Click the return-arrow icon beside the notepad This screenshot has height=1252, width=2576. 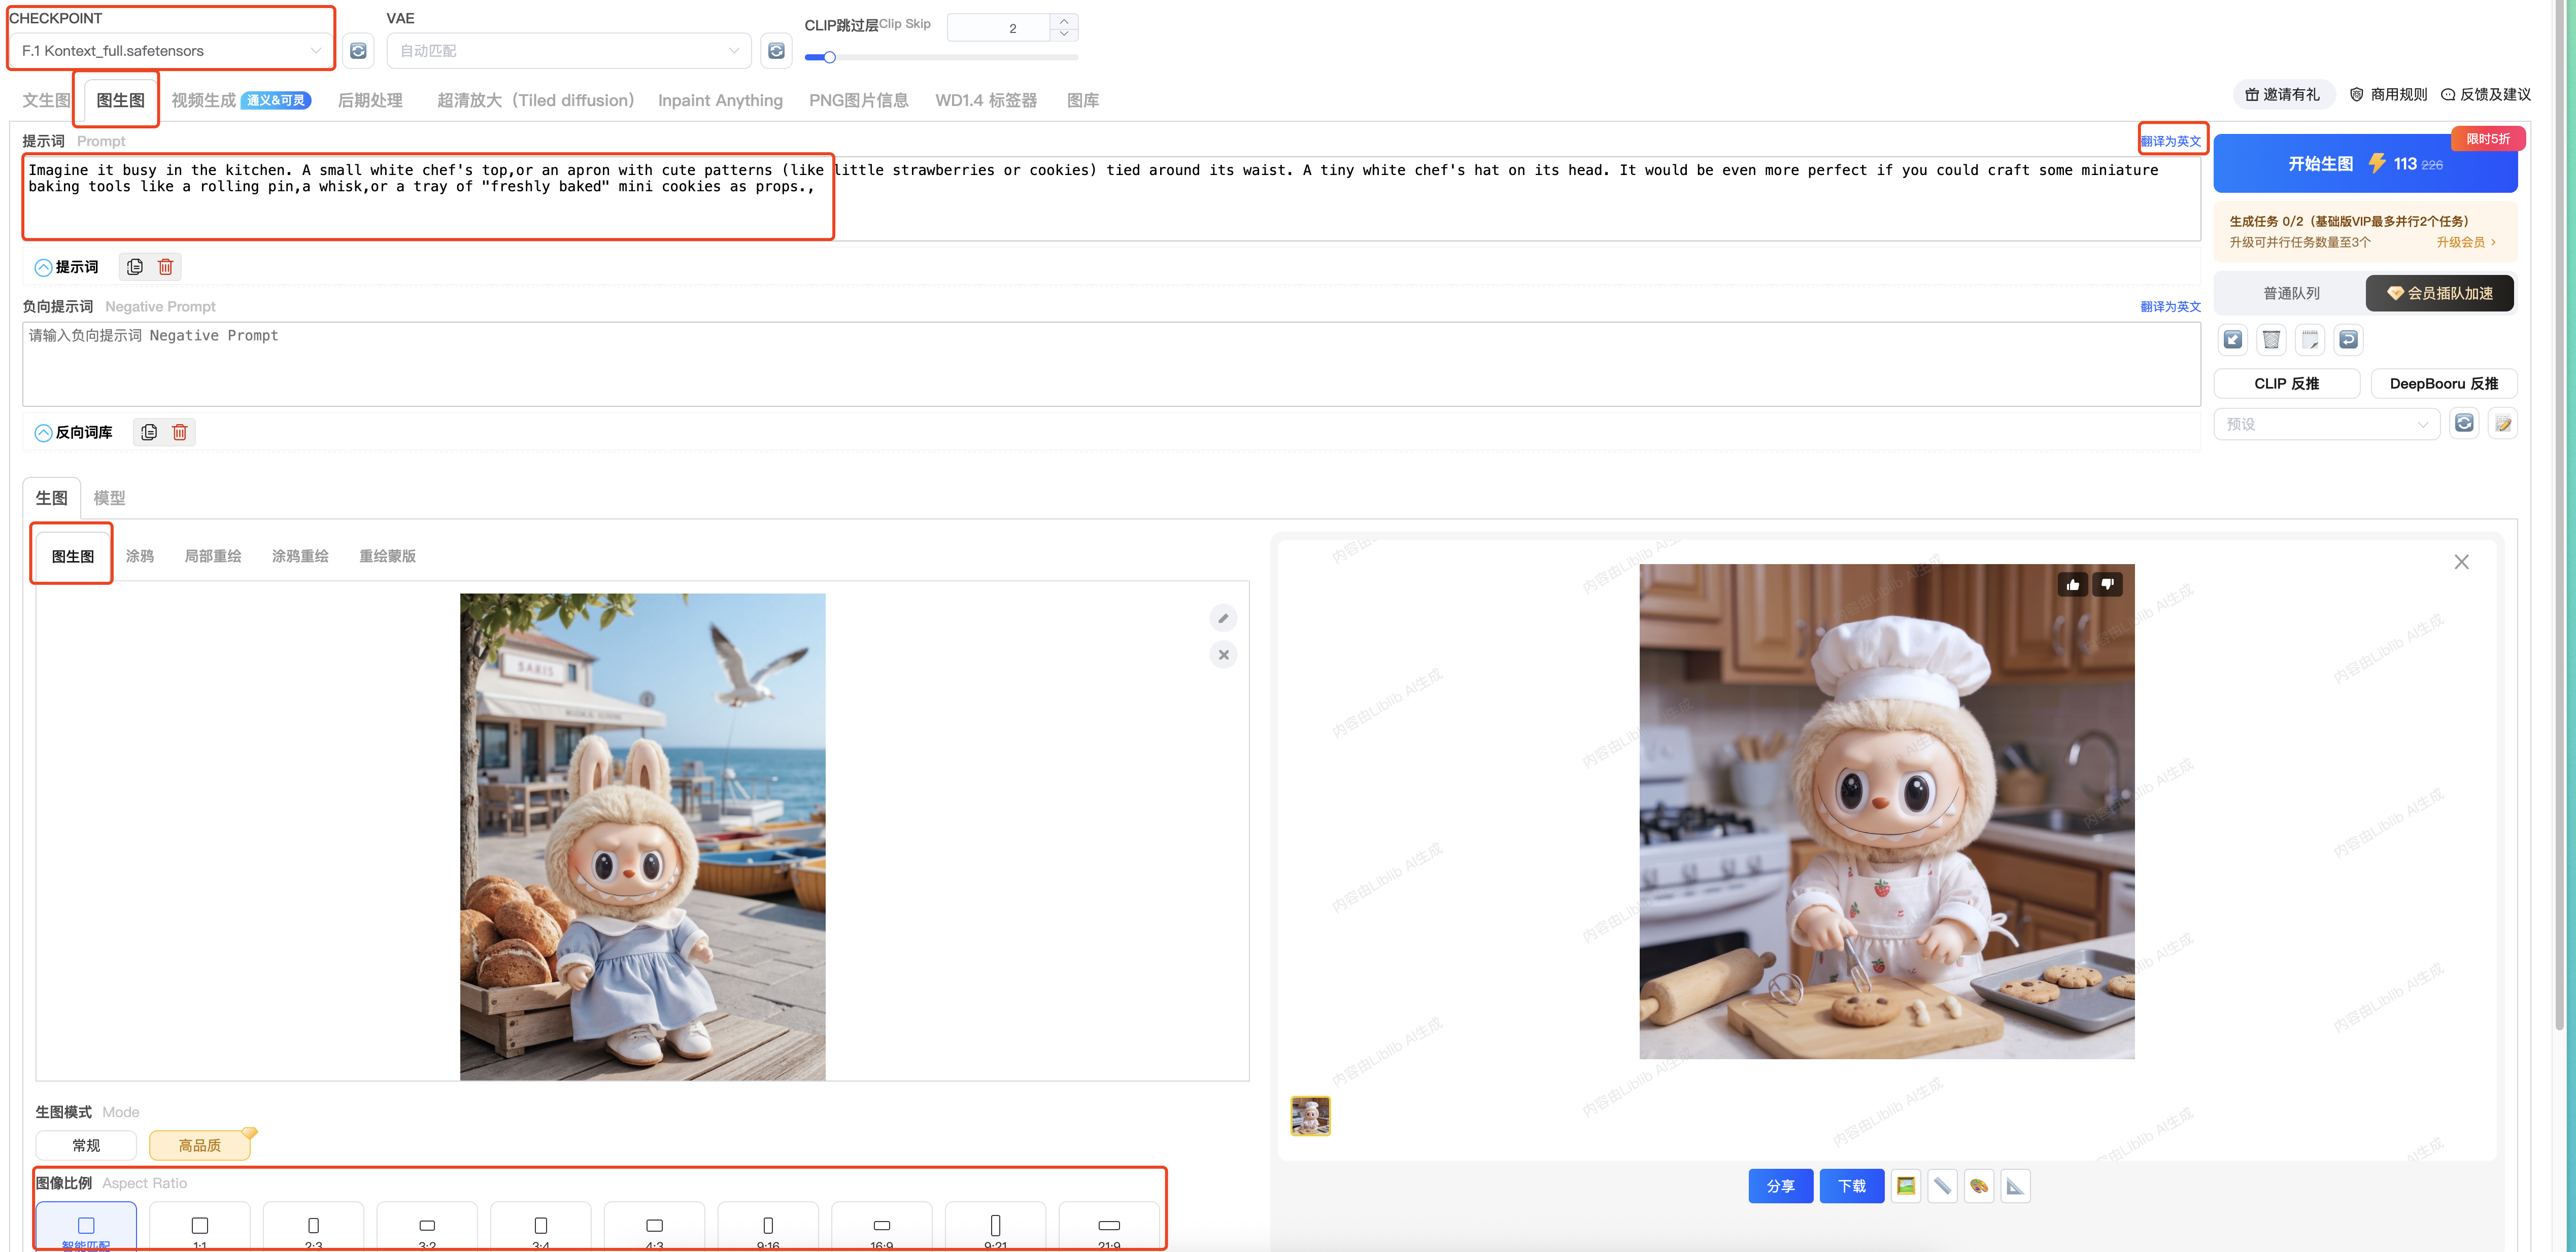(2348, 340)
